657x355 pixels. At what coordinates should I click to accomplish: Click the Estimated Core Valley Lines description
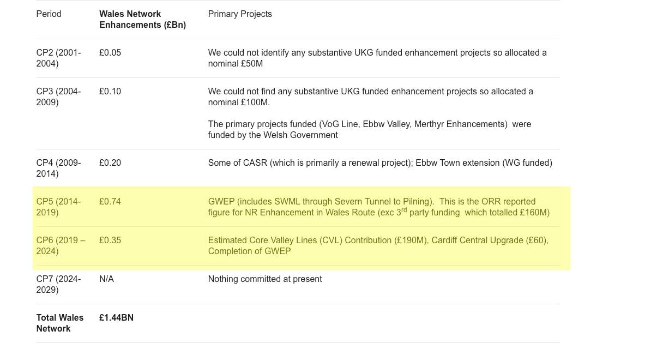coord(378,246)
